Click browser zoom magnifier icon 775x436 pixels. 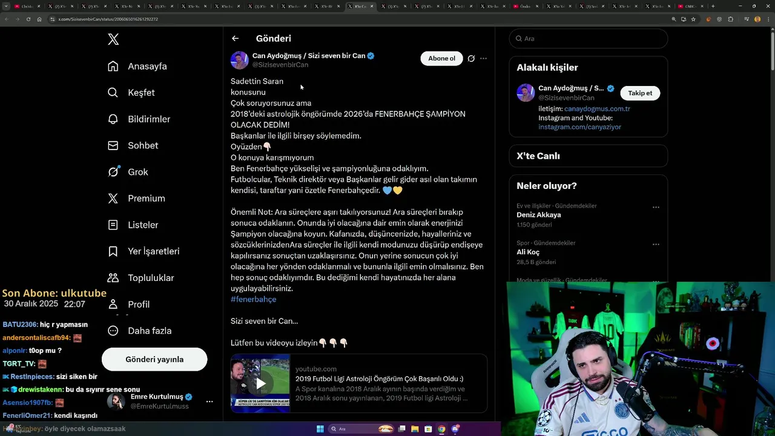(674, 19)
